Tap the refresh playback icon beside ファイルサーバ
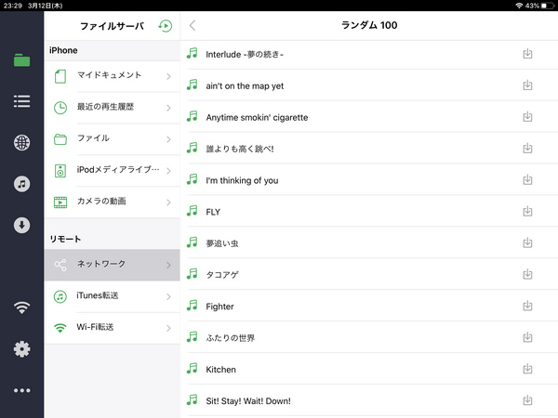 click(166, 26)
